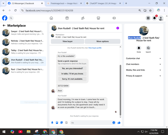Bookmark this page with the star
This screenshot has height=135, width=168.
pyautogui.click(x=150, y=10)
